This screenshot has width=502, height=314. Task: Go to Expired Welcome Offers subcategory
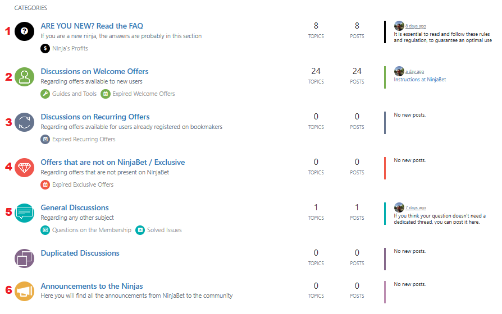[x=143, y=94]
